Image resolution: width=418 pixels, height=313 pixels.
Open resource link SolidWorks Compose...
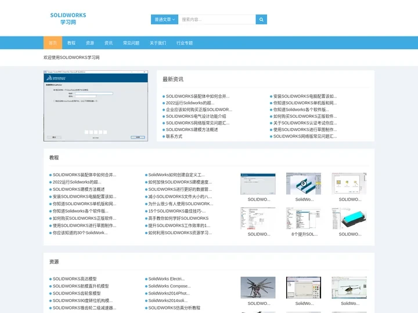[x=170, y=286]
